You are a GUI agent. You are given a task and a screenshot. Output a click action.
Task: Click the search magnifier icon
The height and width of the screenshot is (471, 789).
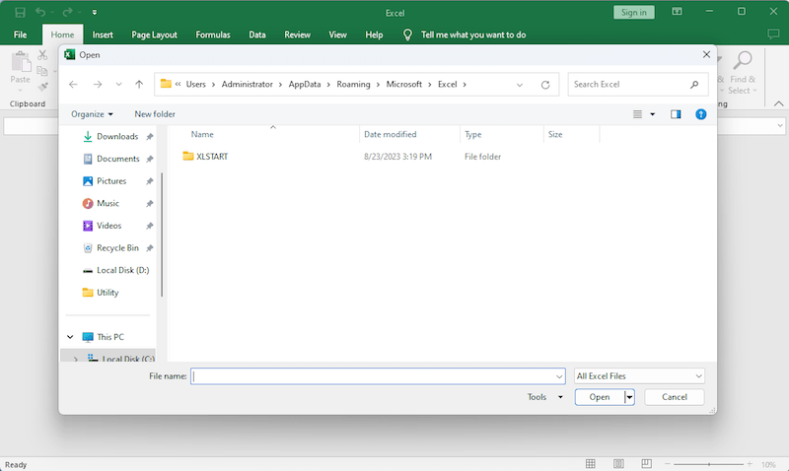694,85
